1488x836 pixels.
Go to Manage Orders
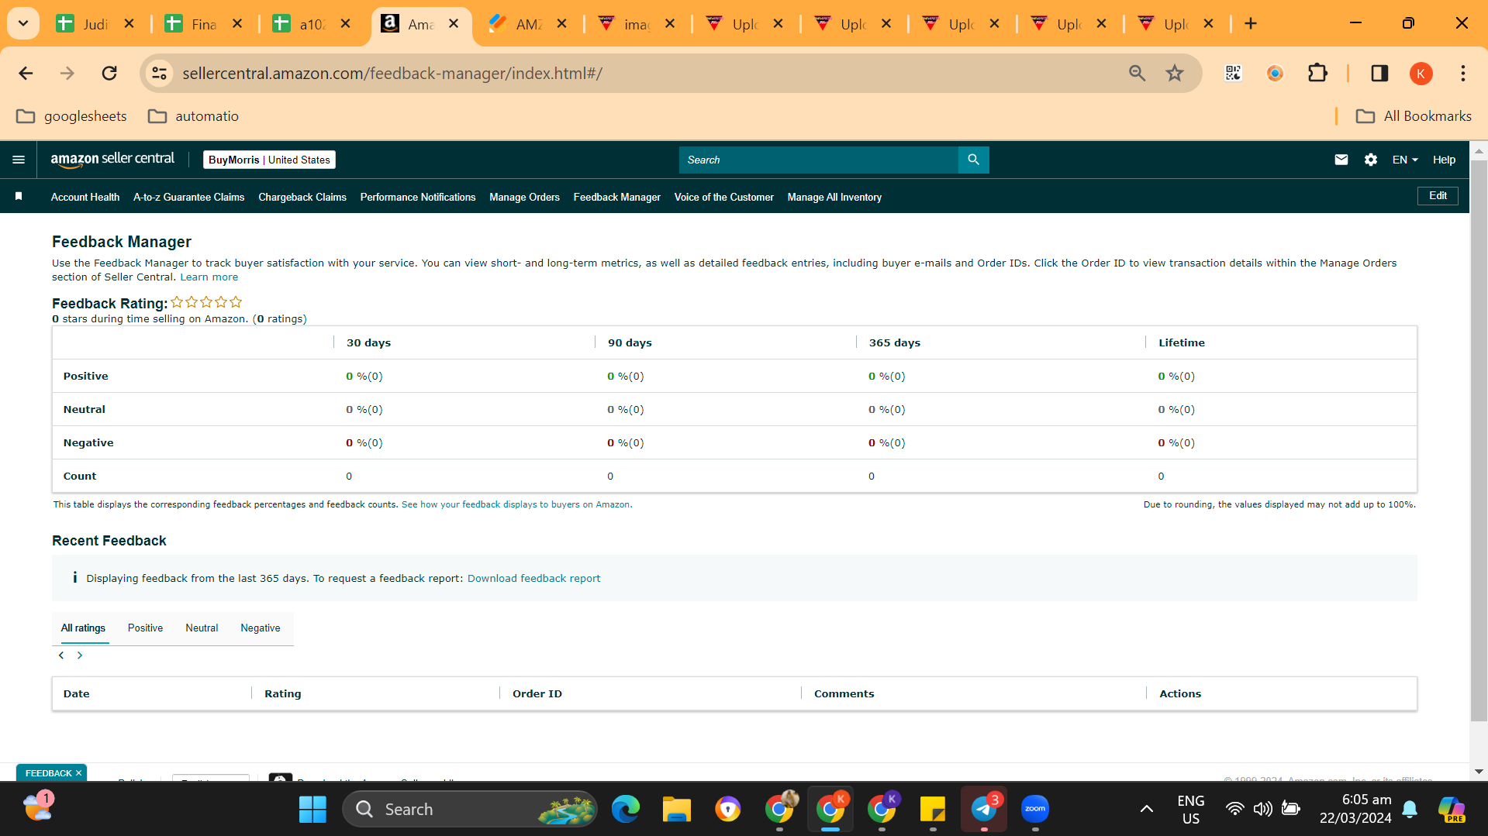tap(524, 197)
